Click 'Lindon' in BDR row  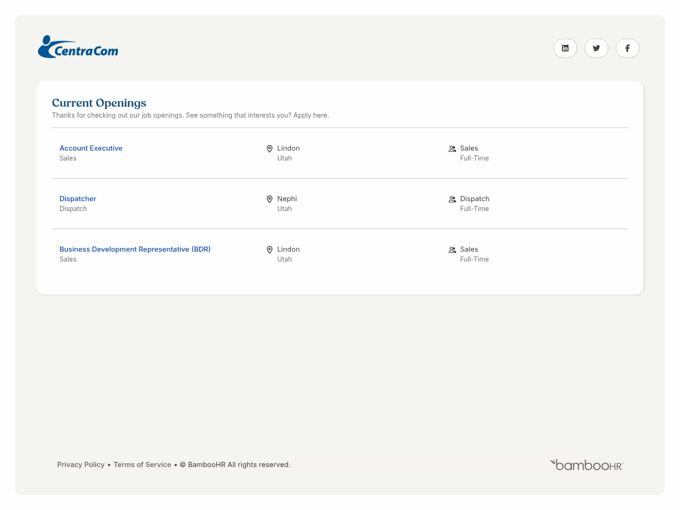pyautogui.click(x=289, y=249)
